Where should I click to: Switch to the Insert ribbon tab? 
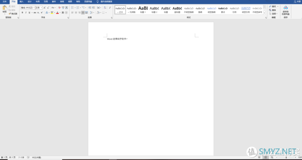click(21, 1)
